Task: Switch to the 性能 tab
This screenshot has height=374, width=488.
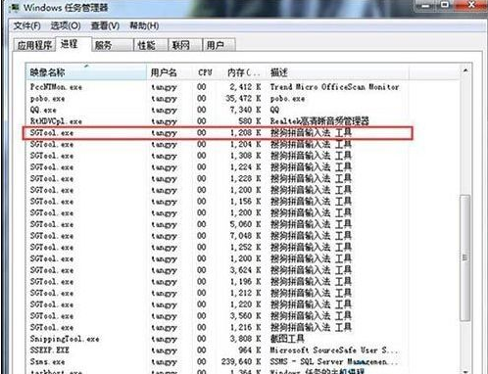Action: [151, 45]
